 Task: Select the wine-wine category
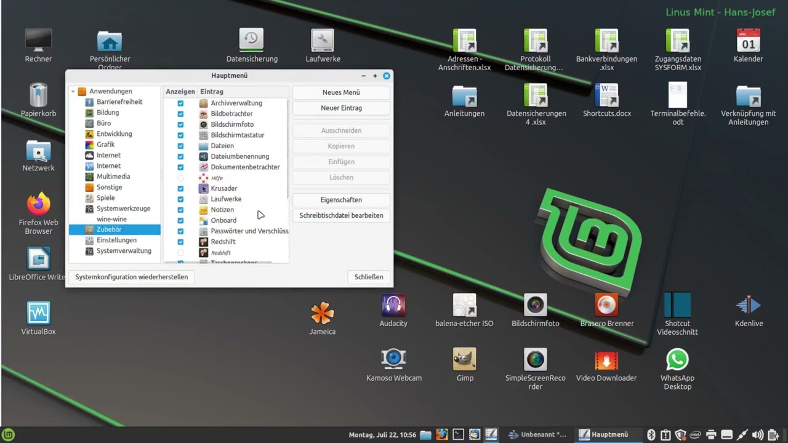[111, 219]
